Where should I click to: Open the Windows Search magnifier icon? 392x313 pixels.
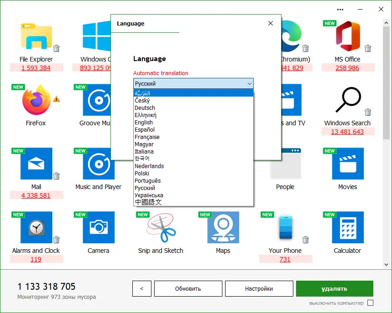pyautogui.click(x=348, y=99)
